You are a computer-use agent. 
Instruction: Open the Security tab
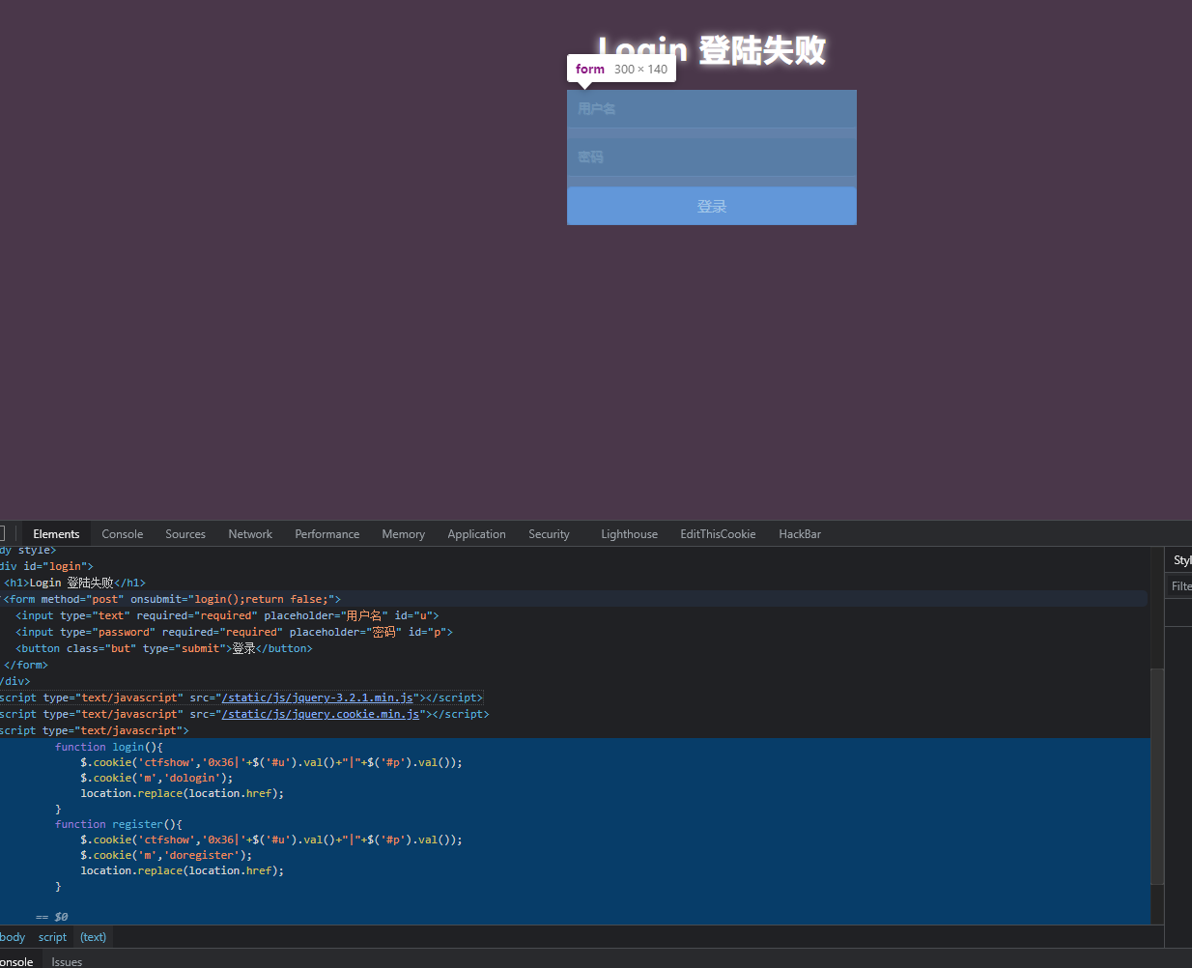549,534
